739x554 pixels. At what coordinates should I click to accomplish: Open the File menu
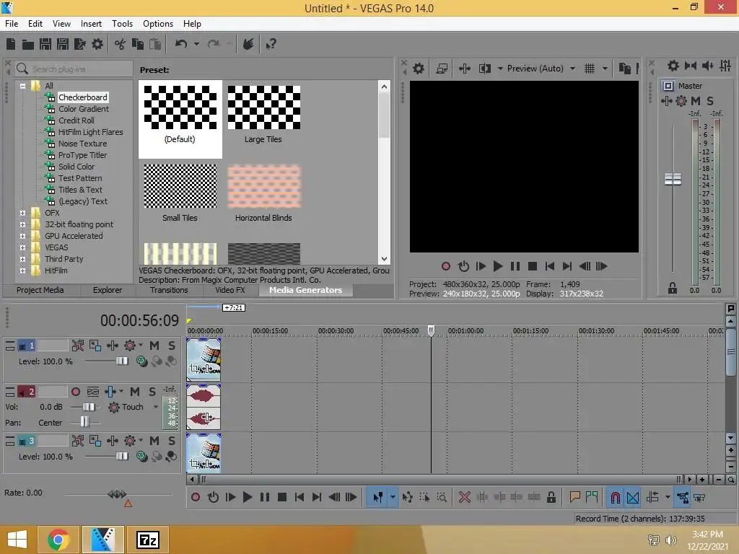(x=12, y=24)
